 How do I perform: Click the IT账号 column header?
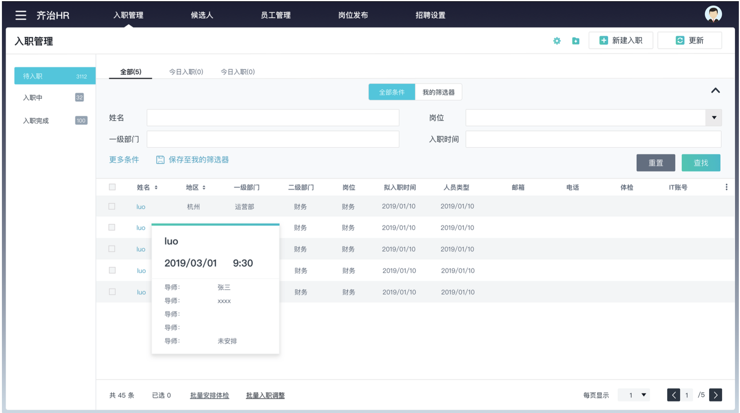(678, 187)
